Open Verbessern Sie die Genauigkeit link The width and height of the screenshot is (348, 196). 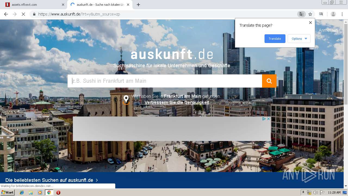(x=177, y=103)
